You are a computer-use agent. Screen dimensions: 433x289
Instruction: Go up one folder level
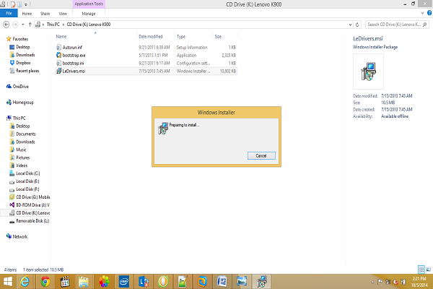click(x=30, y=25)
